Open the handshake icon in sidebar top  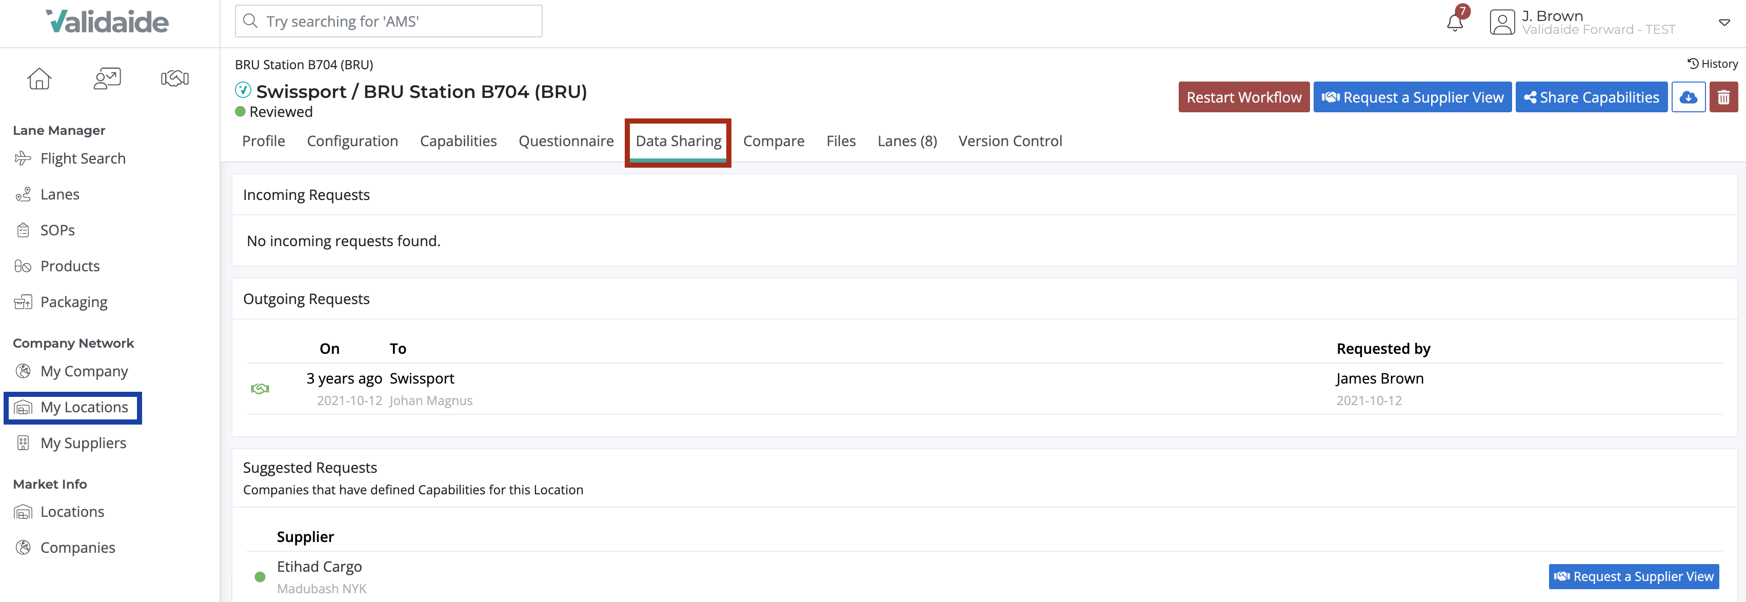(x=175, y=78)
